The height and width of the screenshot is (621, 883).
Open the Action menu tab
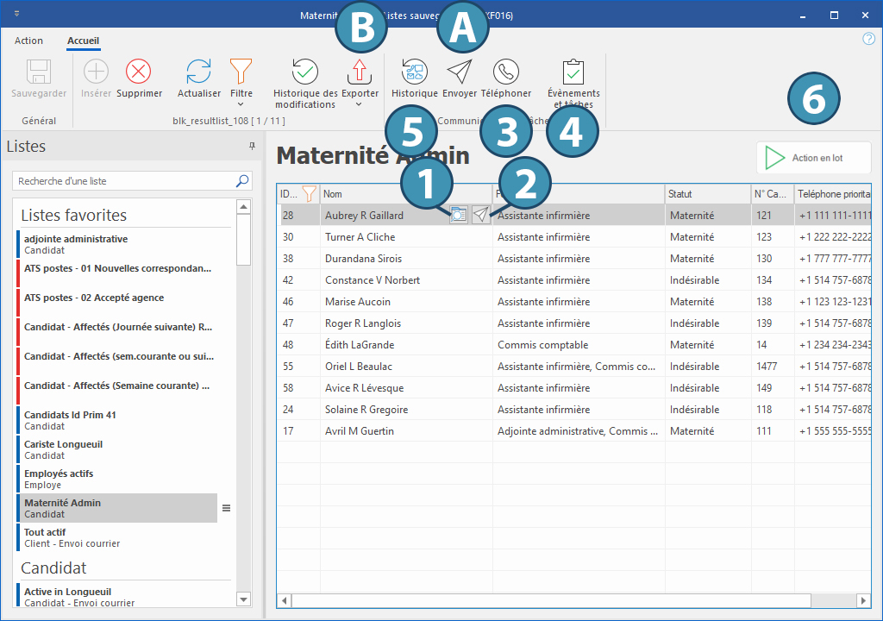(x=28, y=41)
